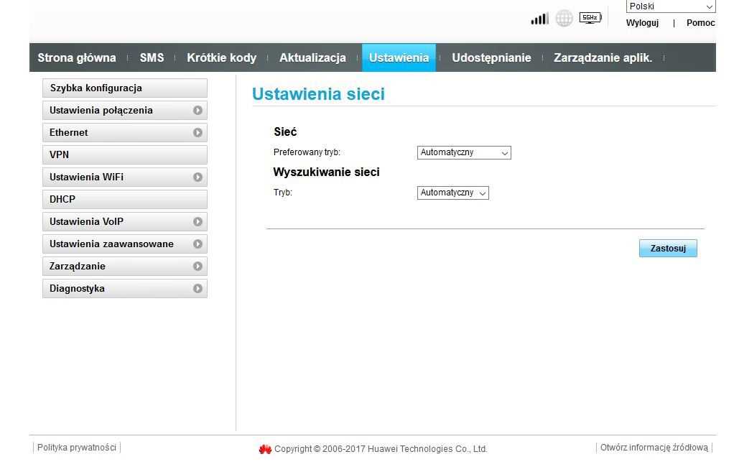Open the Udostępnianie tab

[x=491, y=57]
